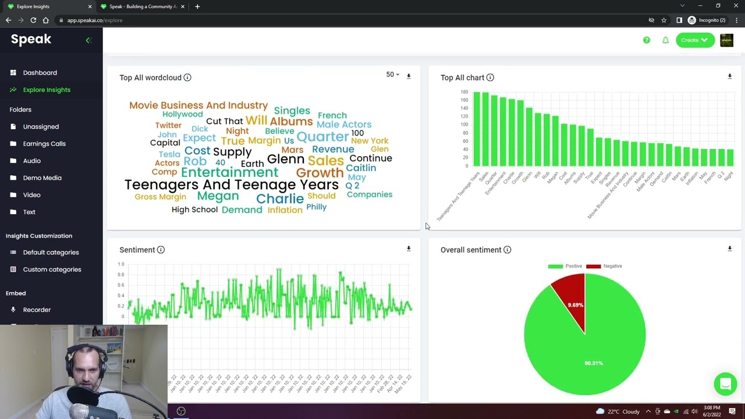Open the Earnings Calls folder
Viewport: 745px width, 419px height.
pos(44,144)
